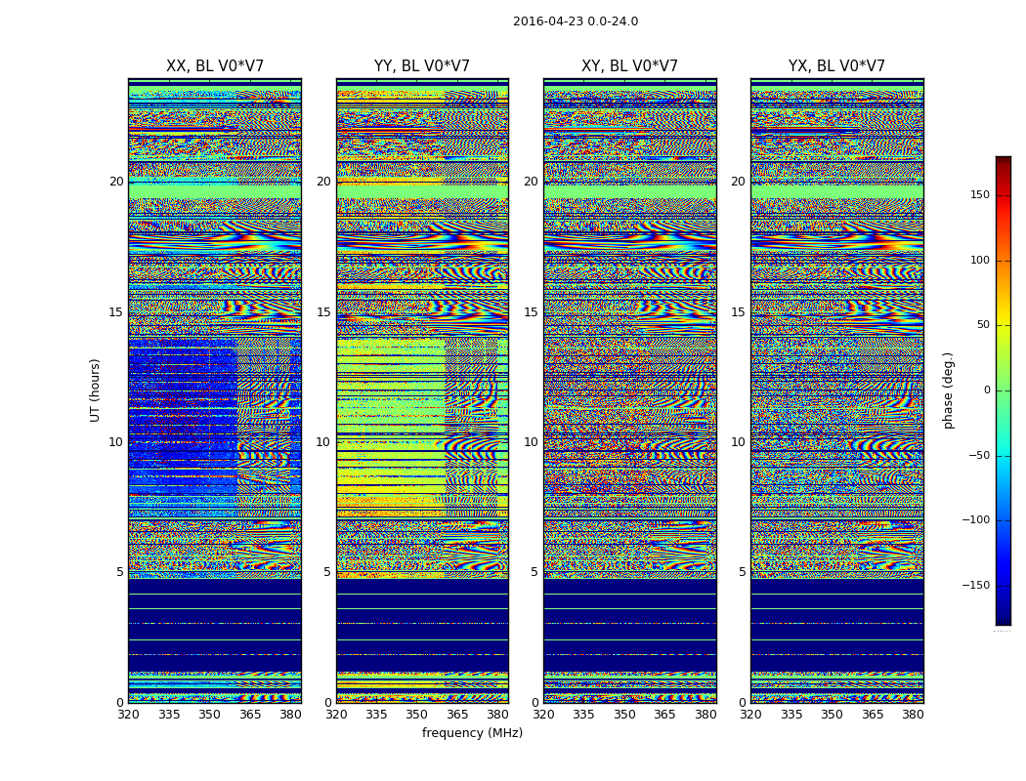The image size is (1026, 781).
Task: Select the "YX, BL V0*V7" panel title
Action: point(836,66)
